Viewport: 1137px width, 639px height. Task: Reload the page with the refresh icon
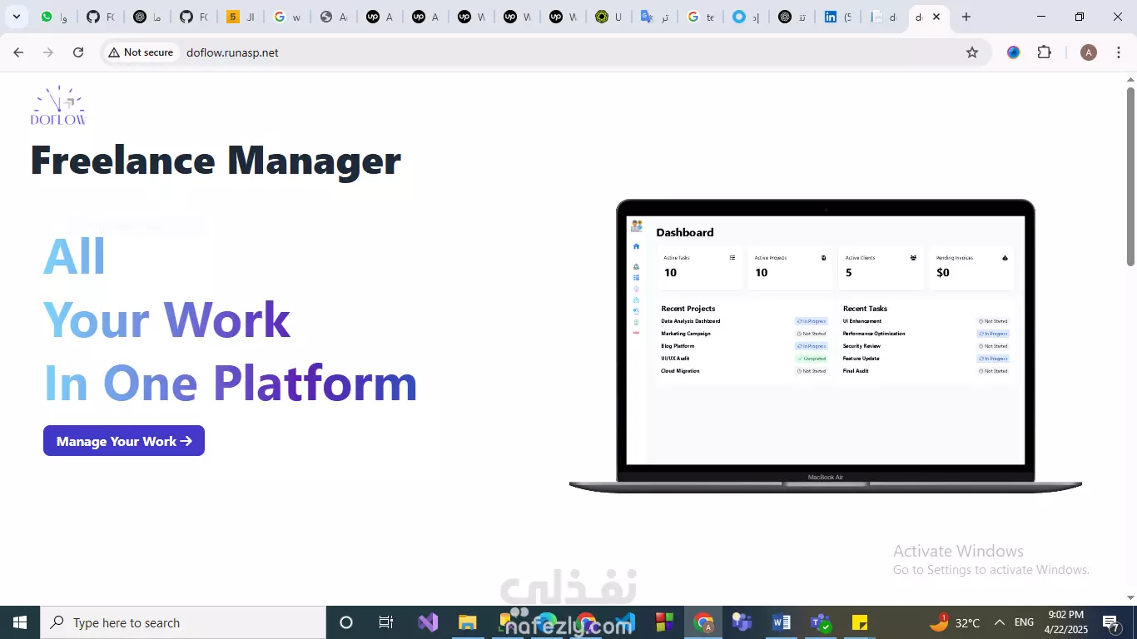coord(78,52)
